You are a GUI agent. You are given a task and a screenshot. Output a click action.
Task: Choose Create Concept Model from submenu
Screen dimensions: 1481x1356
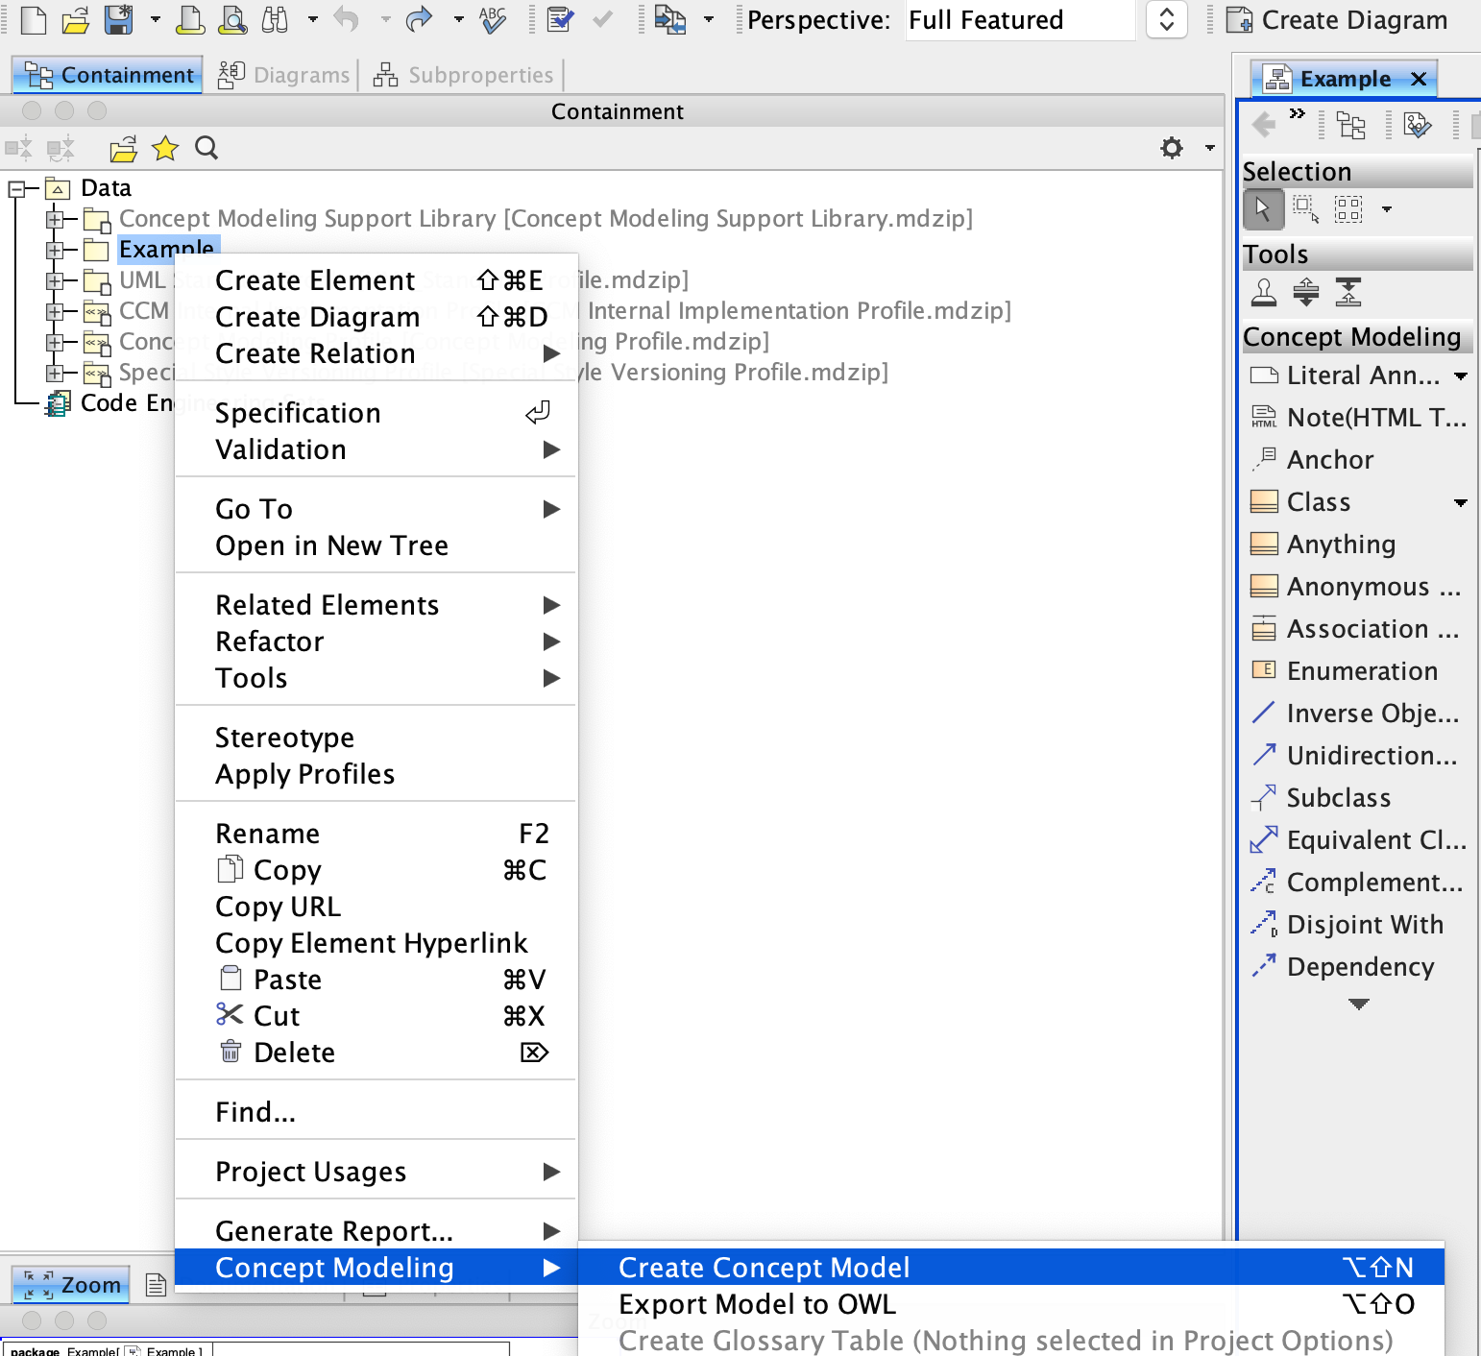[x=764, y=1268]
